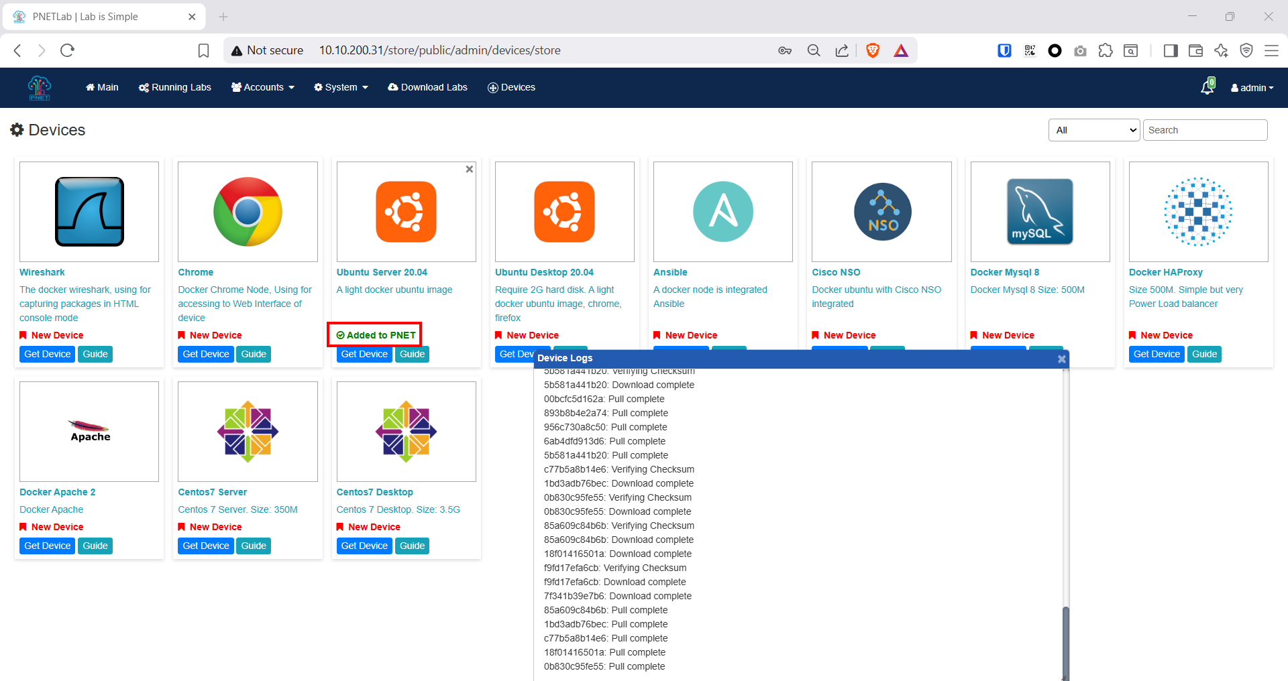This screenshot has height=681, width=1288.
Task: Open the Docker Mysql 8 title link
Action: (1005, 272)
